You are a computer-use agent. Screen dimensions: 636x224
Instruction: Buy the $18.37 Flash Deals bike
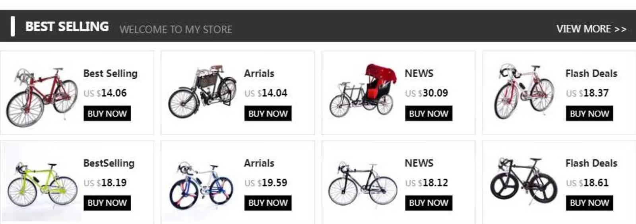(589, 113)
